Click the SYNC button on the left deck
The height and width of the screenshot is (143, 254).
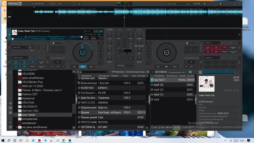(91, 67)
